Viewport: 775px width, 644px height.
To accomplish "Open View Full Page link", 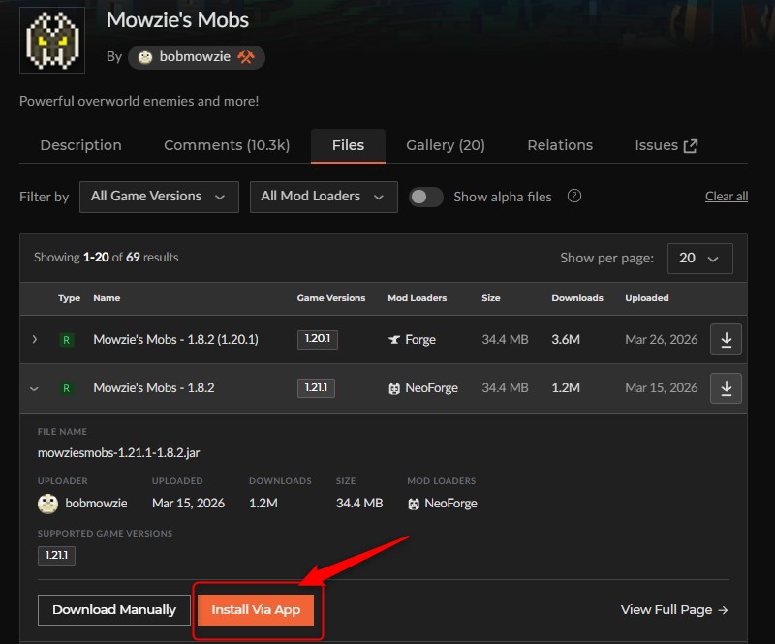I will click(x=674, y=610).
